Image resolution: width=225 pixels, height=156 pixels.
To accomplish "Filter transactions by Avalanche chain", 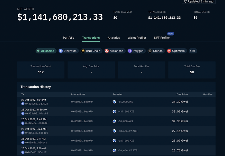I will (115, 51).
